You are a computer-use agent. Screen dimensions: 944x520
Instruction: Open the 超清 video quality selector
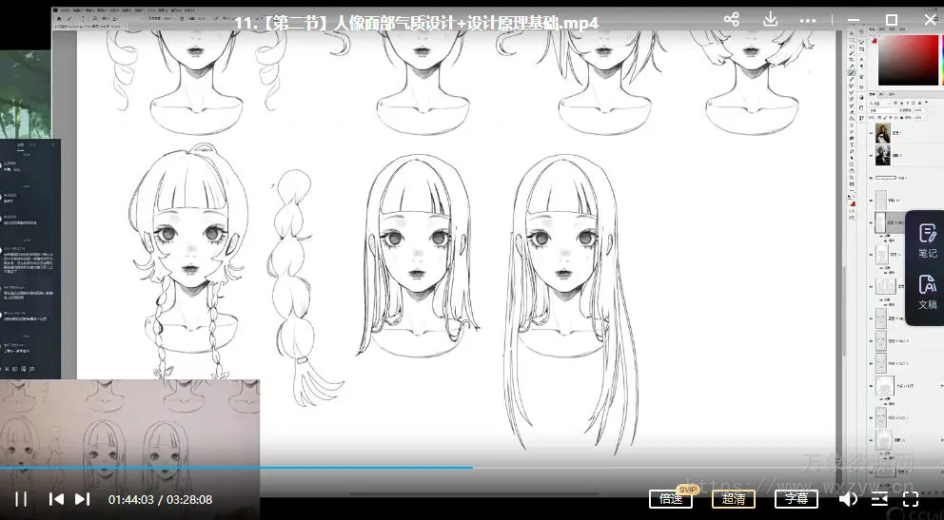(734, 499)
